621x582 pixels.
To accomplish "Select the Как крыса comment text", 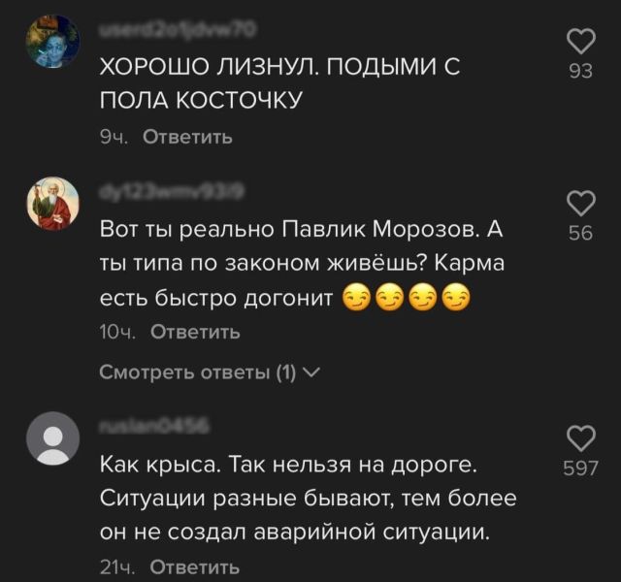I will pyautogui.click(x=309, y=499).
